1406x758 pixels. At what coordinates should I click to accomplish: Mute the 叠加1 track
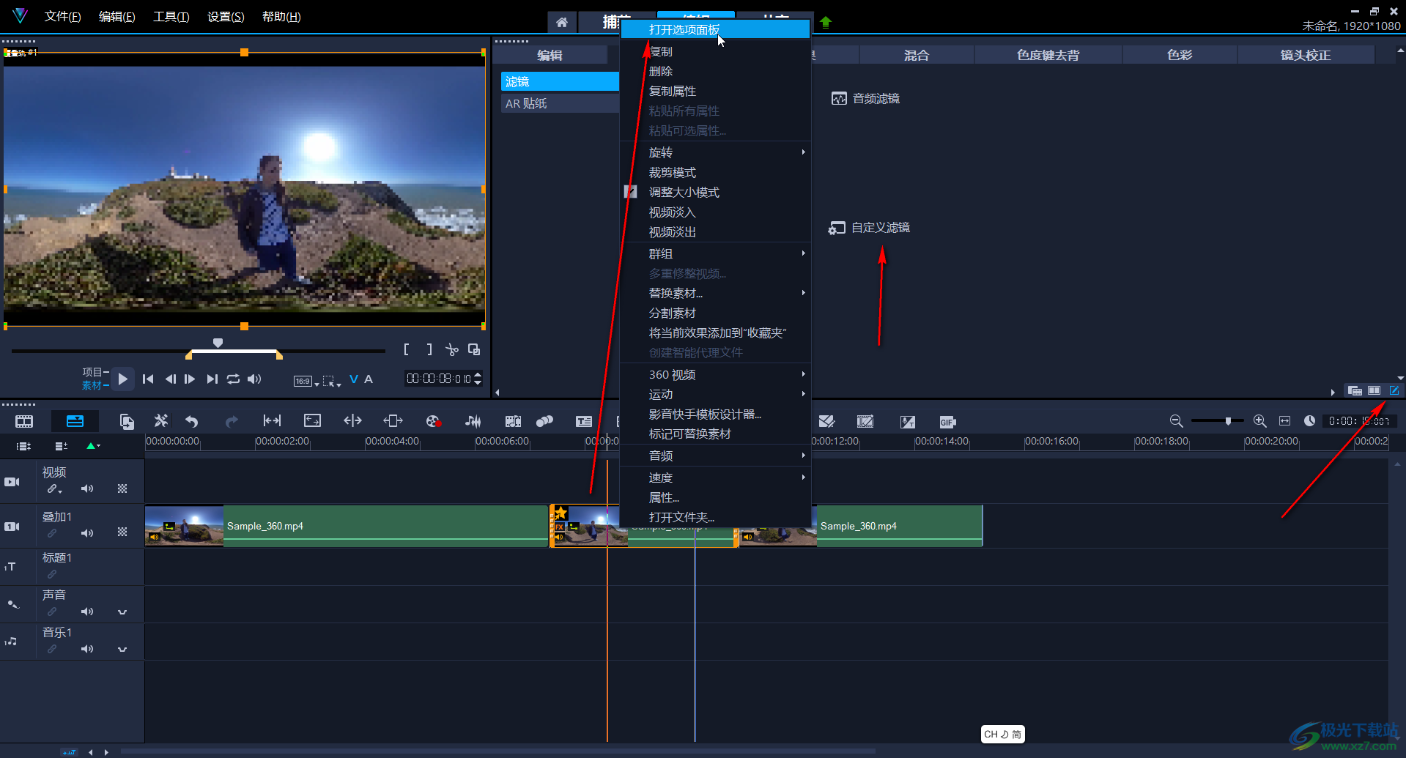point(87,533)
